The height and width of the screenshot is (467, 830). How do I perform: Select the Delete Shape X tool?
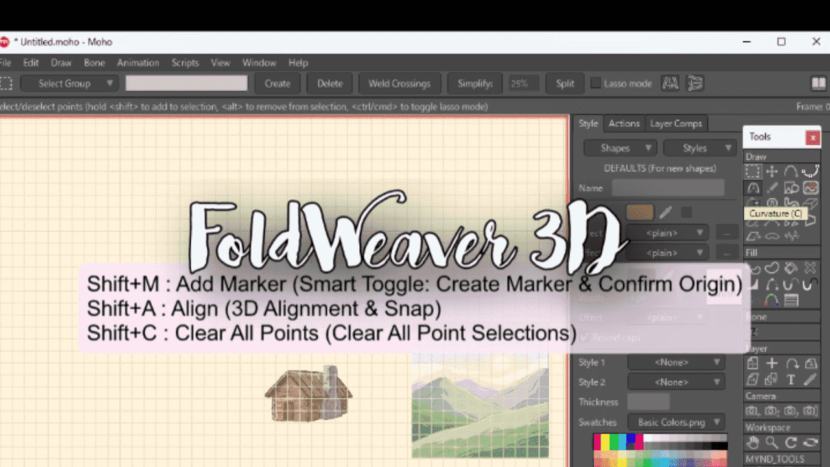tap(810, 267)
